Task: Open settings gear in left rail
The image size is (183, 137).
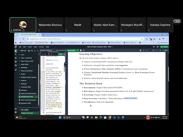Action: (x=16, y=112)
